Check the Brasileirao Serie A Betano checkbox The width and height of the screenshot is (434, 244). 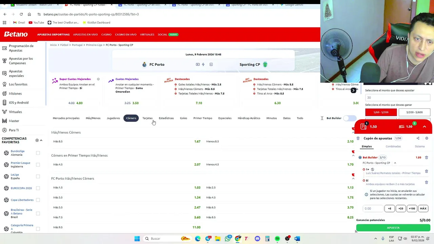click(38, 213)
